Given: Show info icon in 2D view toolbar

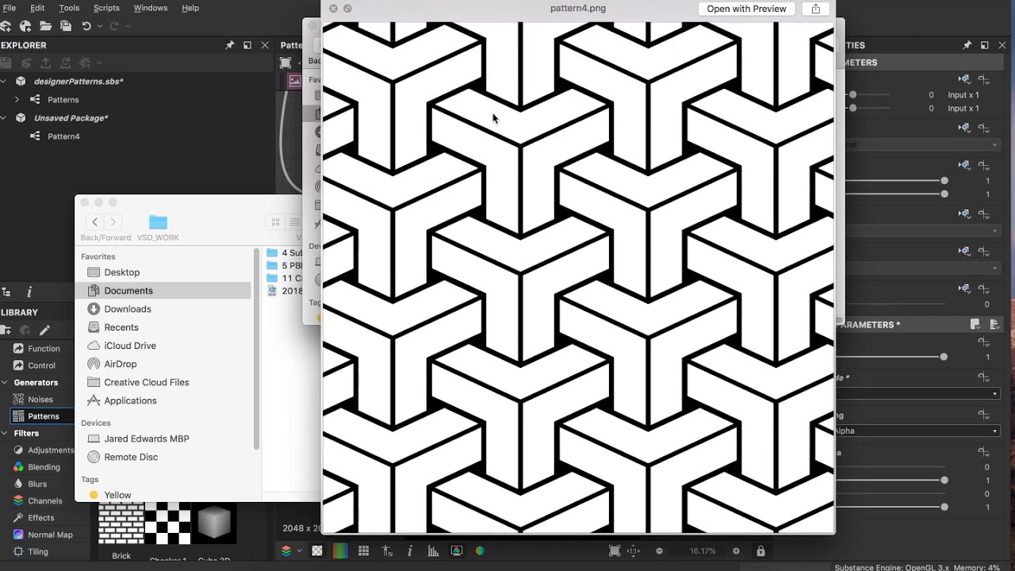Looking at the screenshot, I should (x=410, y=550).
